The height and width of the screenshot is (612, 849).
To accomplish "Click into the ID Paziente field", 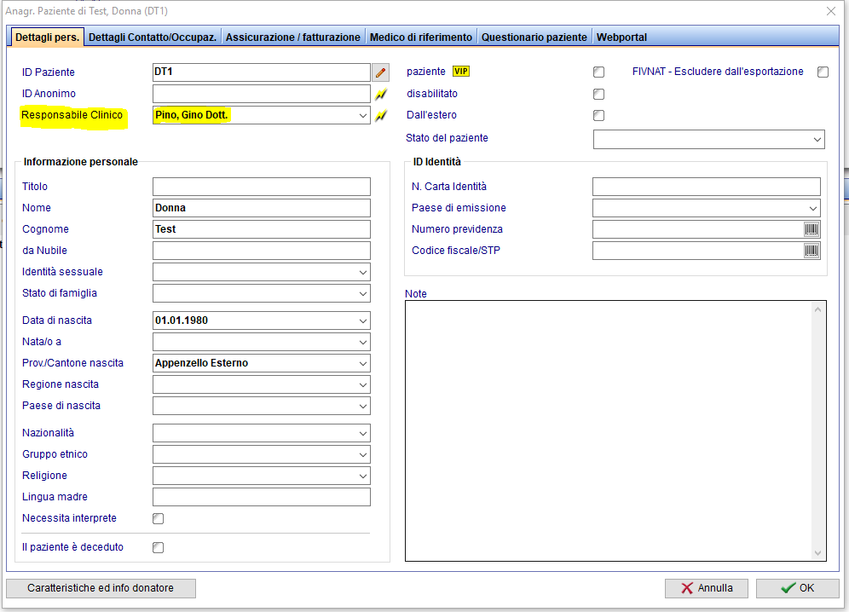I will click(x=262, y=72).
